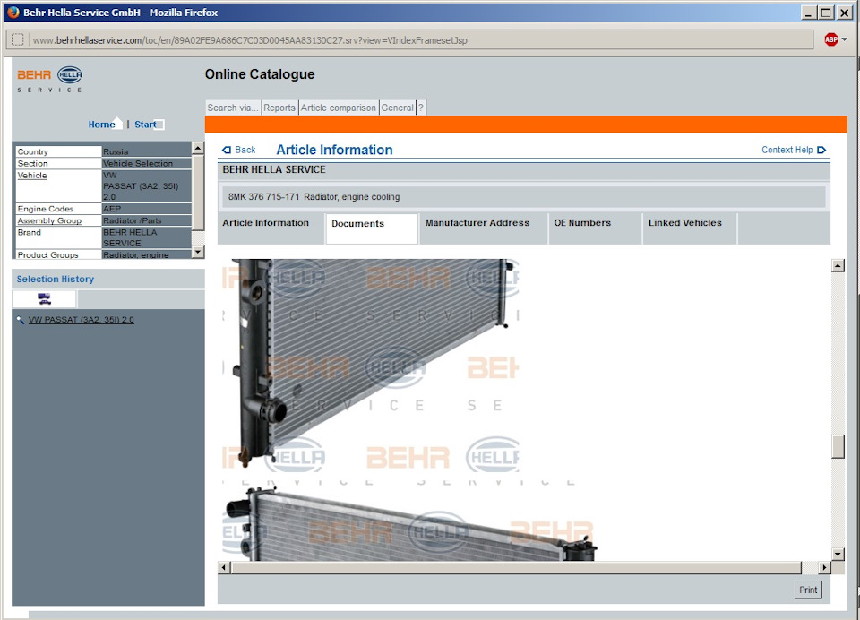This screenshot has height=620, width=860.
Task: Click the document vertical scrollbar thumb
Action: pos(838,446)
